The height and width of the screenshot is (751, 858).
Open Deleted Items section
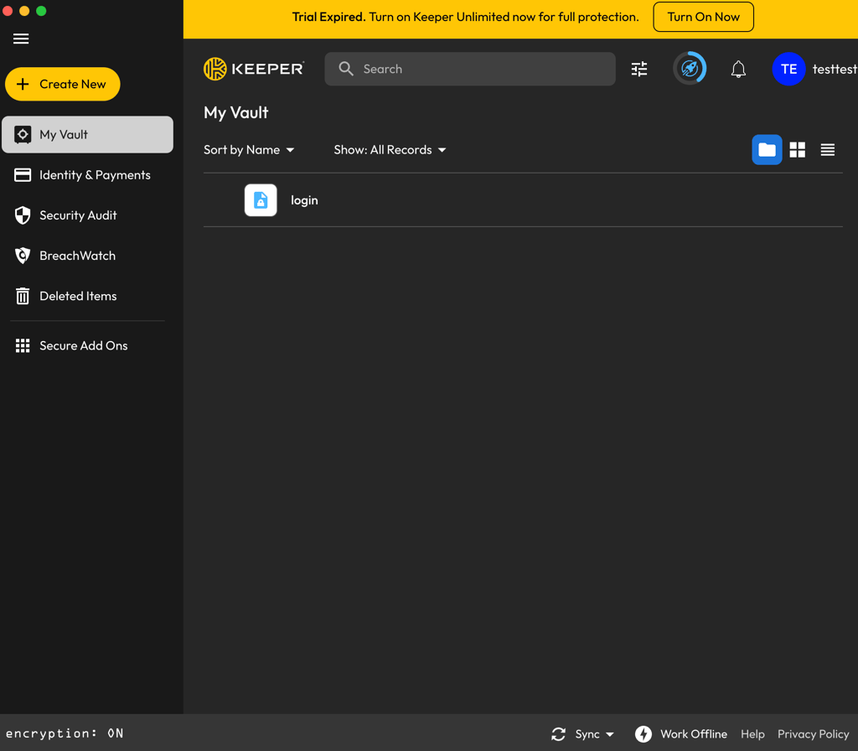tap(87, 296)
